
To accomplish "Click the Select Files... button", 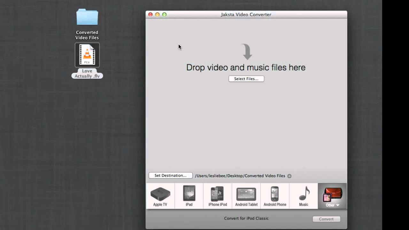I will click(246, 79).
